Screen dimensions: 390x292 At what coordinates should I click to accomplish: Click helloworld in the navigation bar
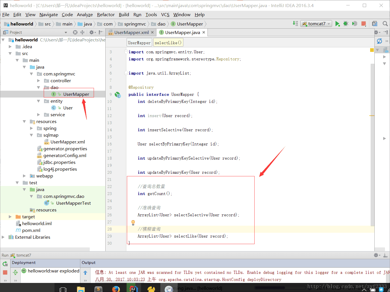19,24
